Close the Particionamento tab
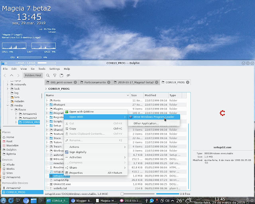Screen dimensions: 255x204 [109, 82]
